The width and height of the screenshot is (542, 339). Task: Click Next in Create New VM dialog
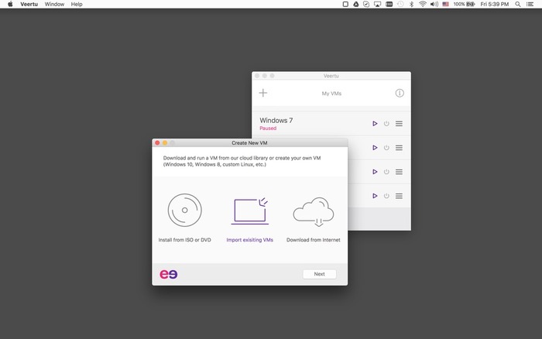[319, 274]
